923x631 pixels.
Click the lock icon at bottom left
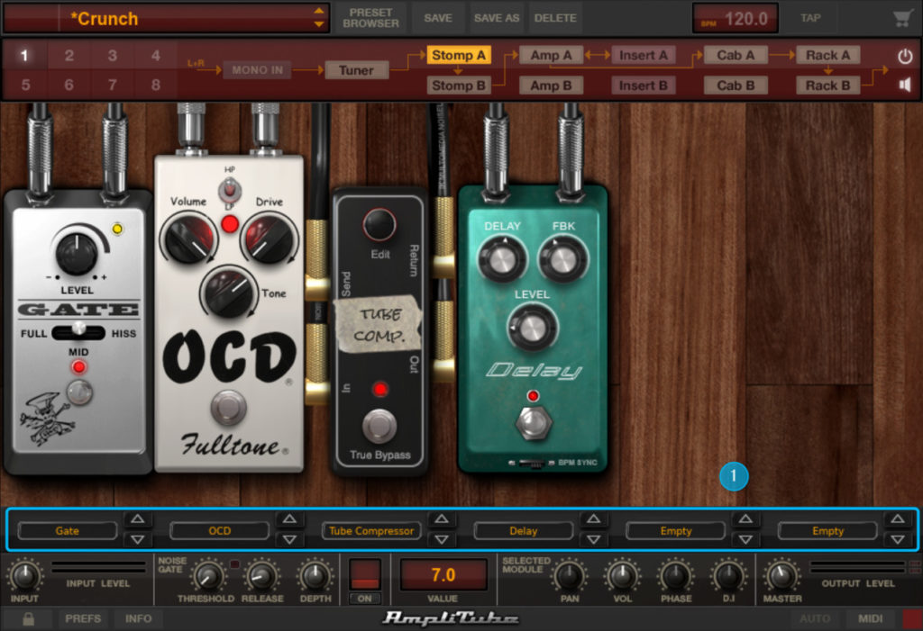click(28, 618)
